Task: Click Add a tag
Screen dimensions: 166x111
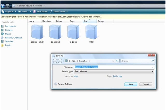Action: (117, 76)
